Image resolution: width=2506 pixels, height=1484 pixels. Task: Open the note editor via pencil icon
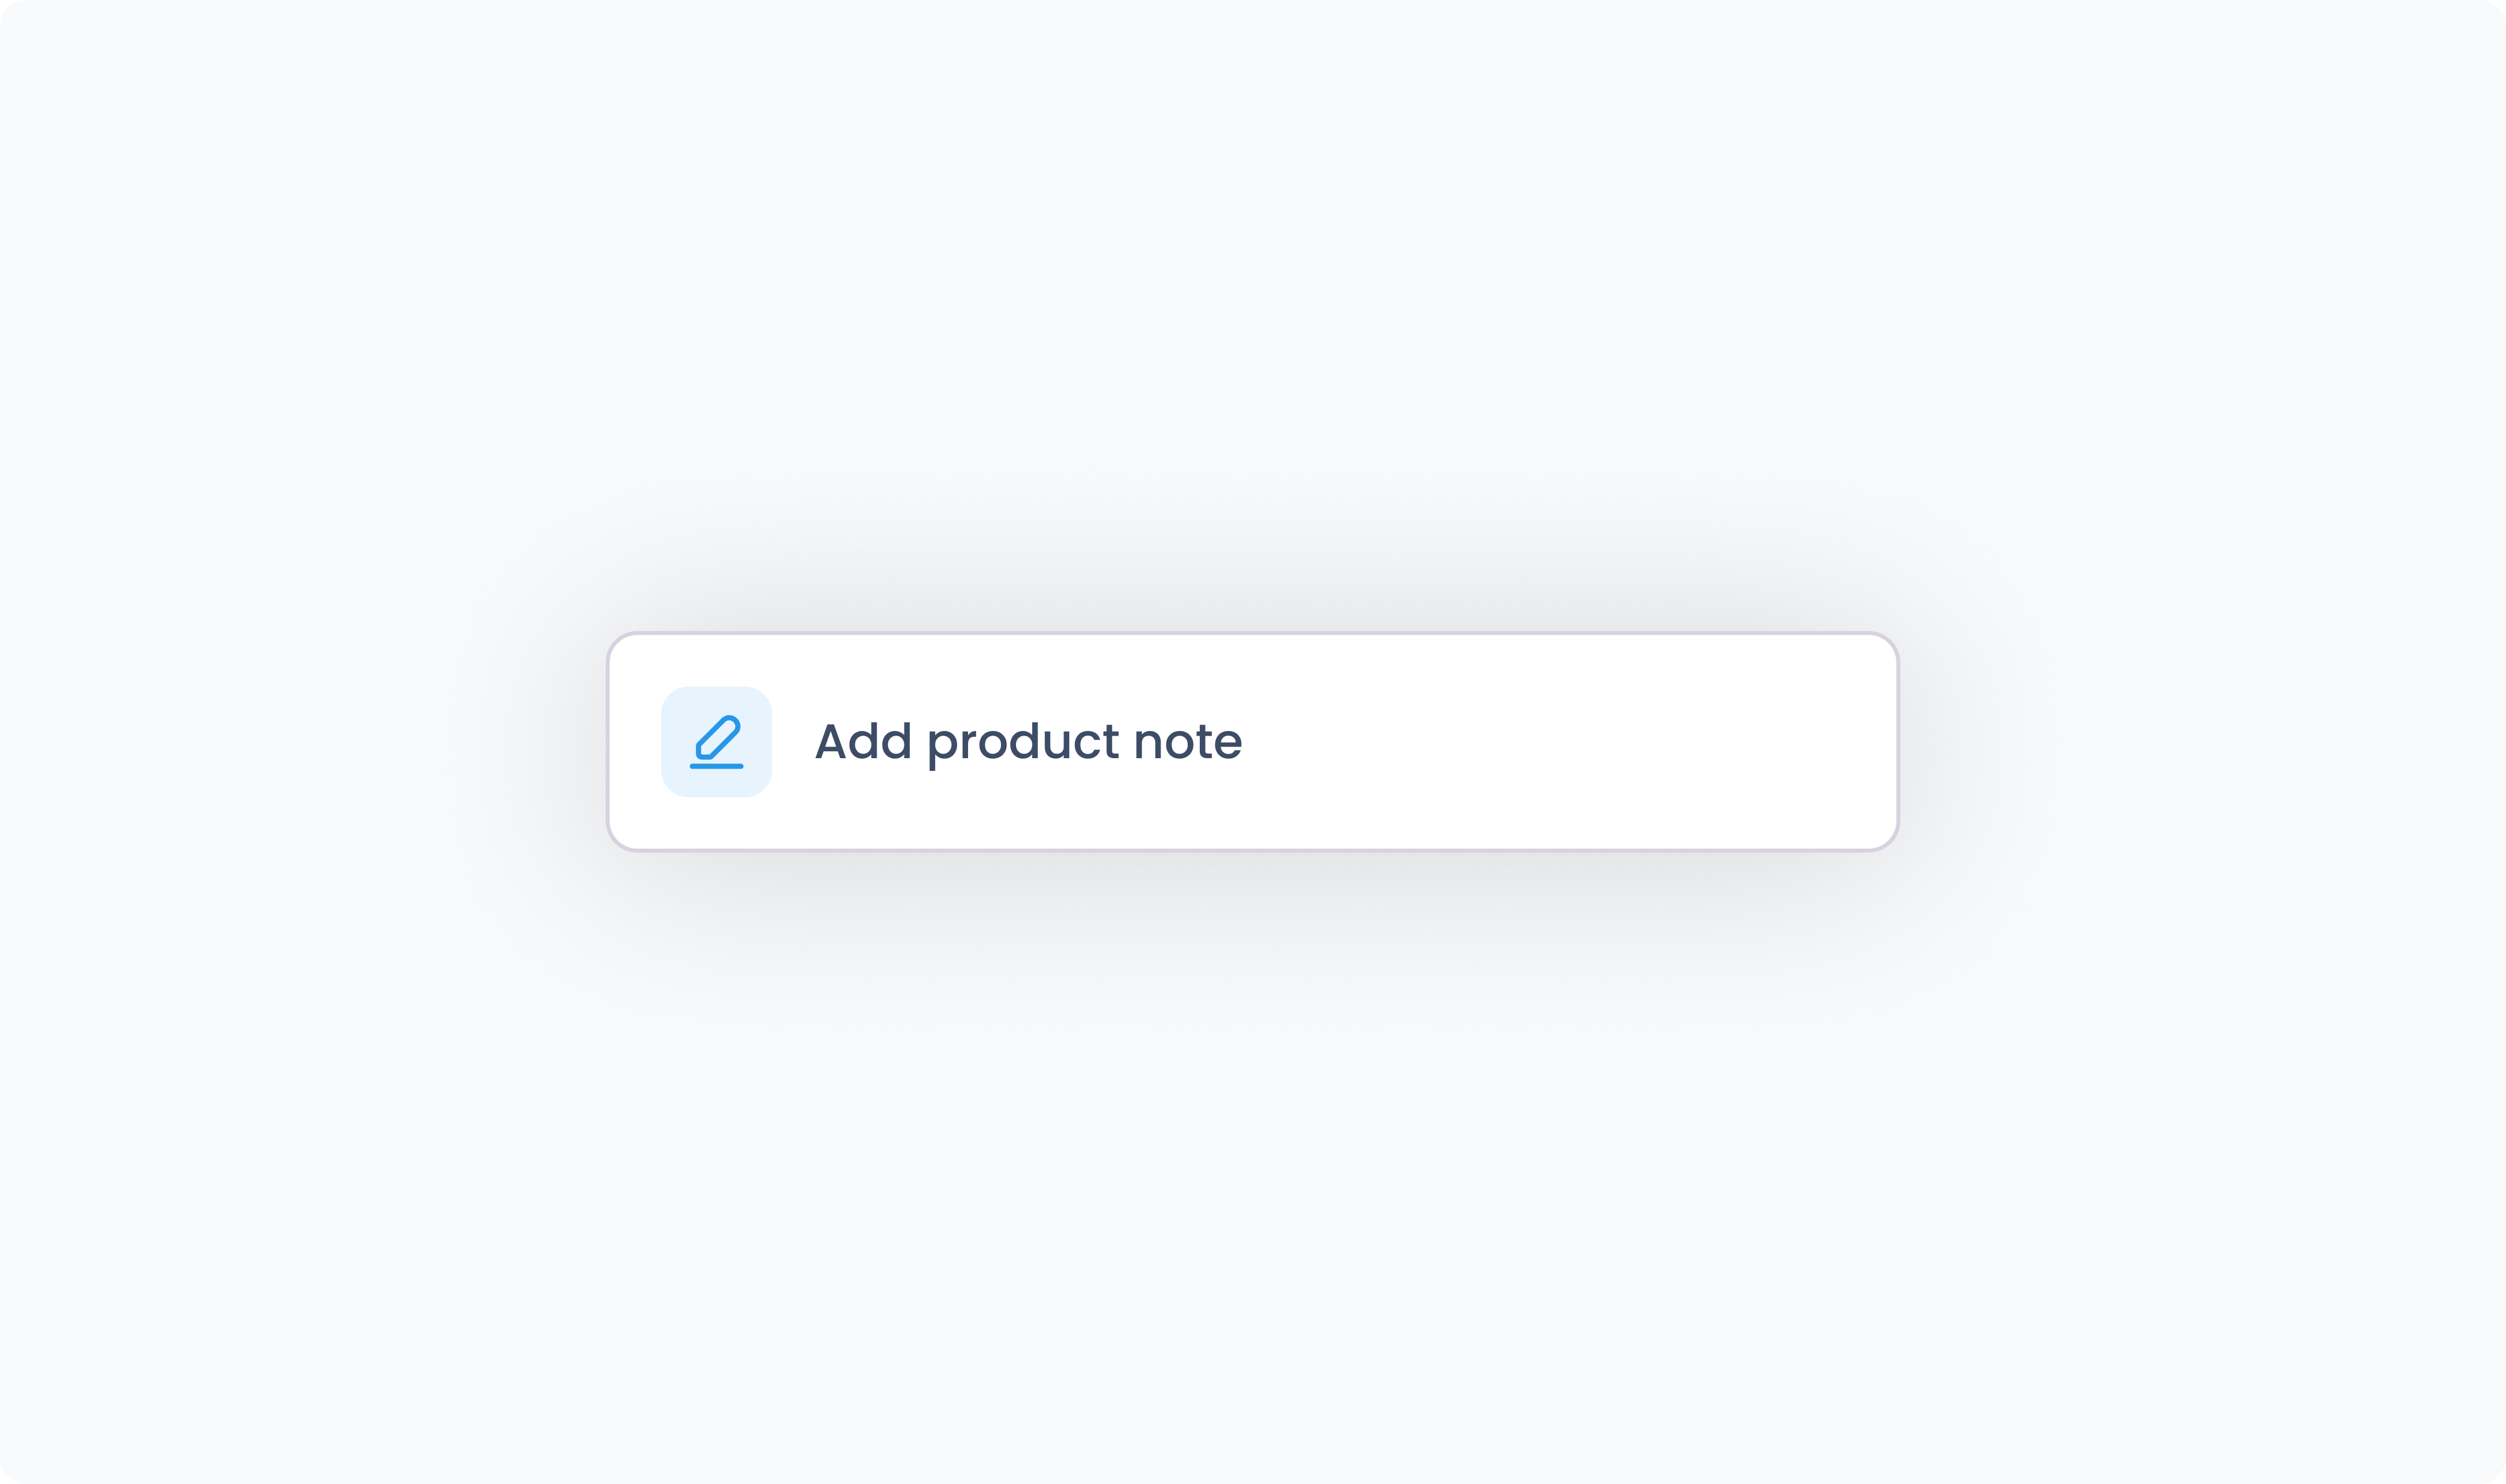(x=716, y=742)
